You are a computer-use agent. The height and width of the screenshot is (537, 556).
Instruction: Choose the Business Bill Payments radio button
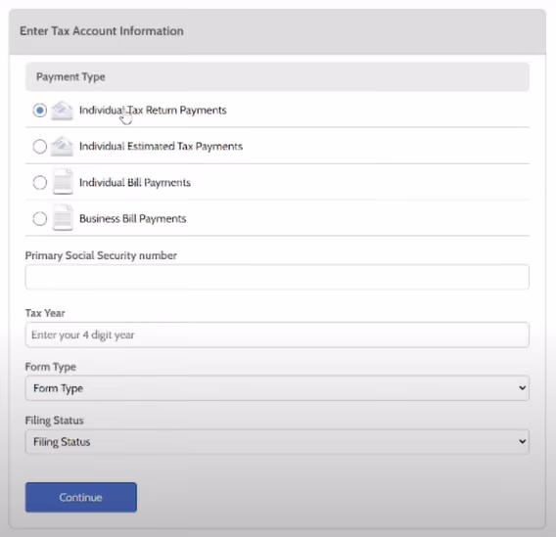click(40, 218)
